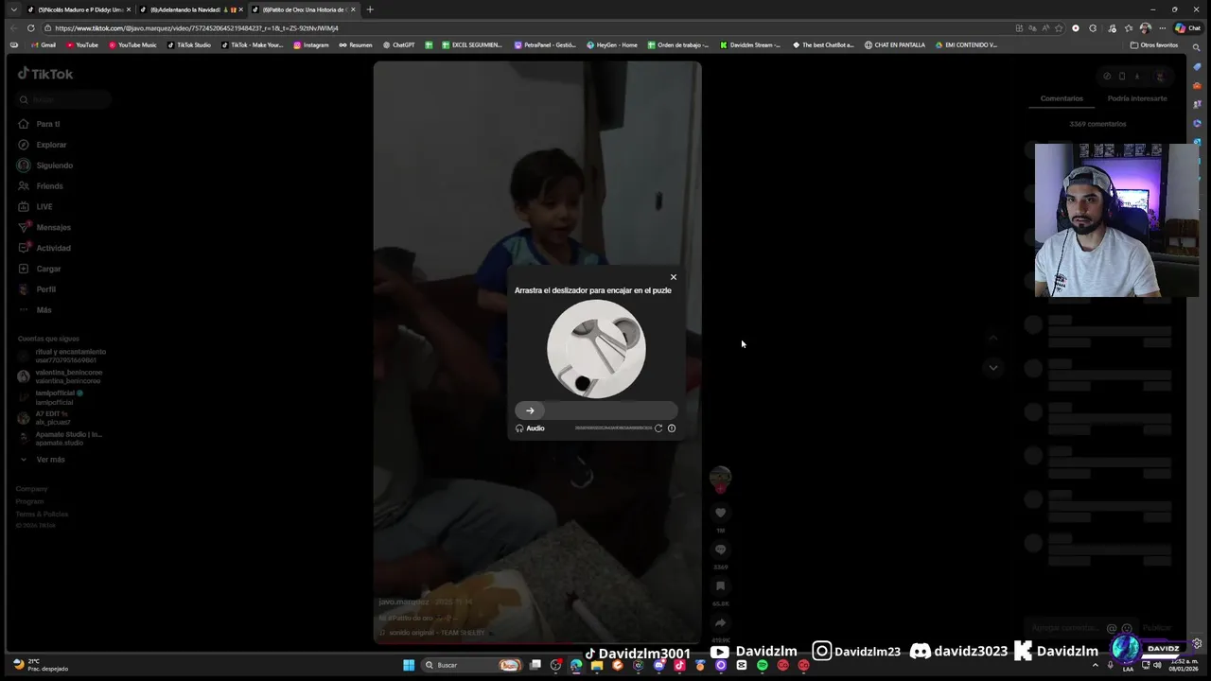Go to next video arrow

pyautogui.click(x=992, y=367)
